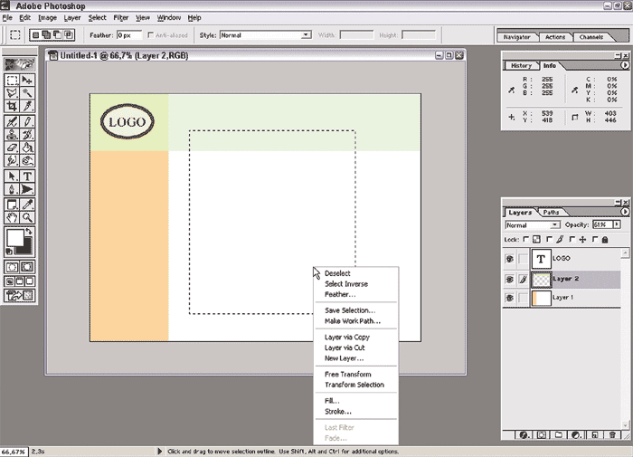
Task: Switch to the Paths tab
Action: pos(552,213)
